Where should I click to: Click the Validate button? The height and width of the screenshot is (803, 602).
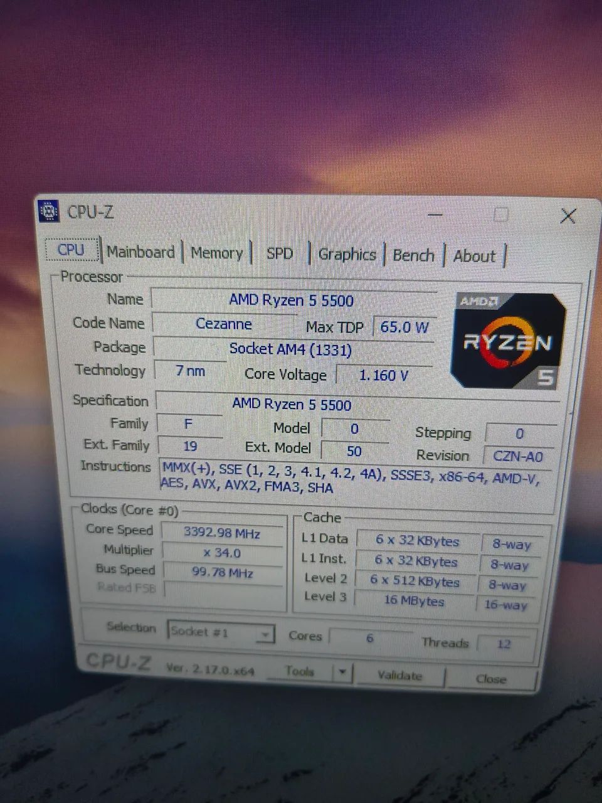[400, 676]
